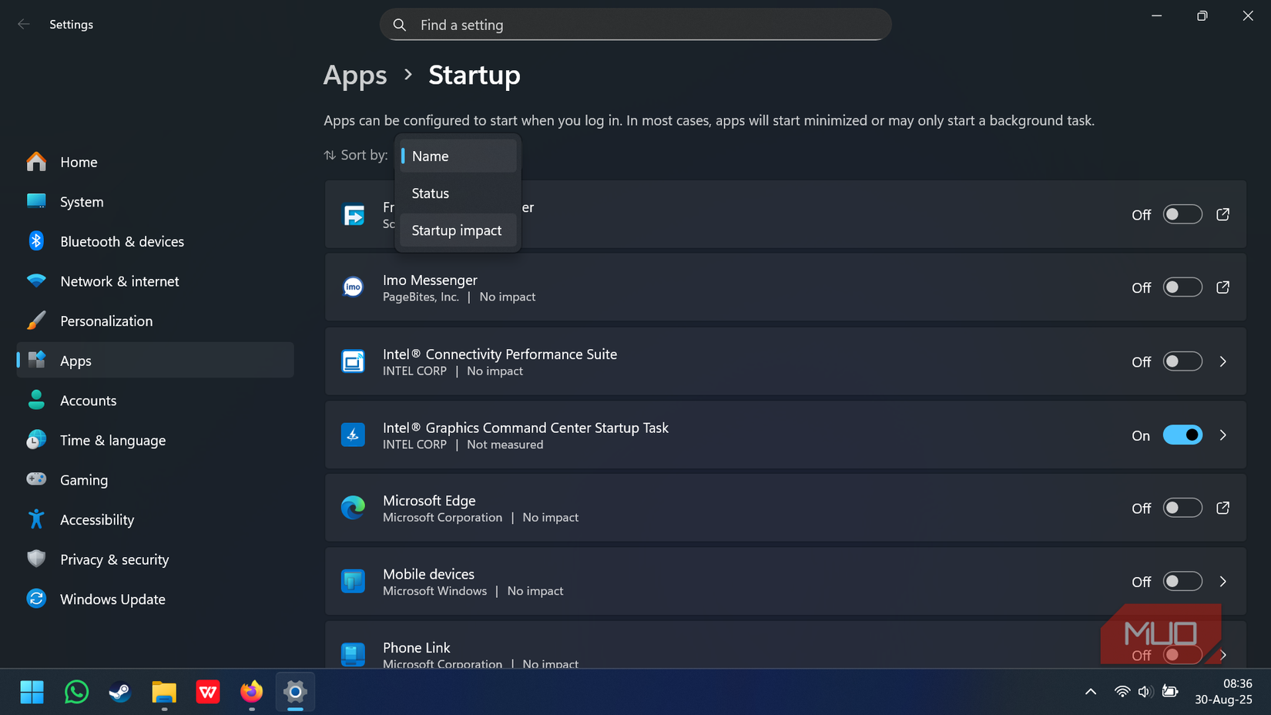Enable Imo Messenger startup toggle
Image resolution: width=1271 pixels, height=715 pixels.
[x=1182, y=287]
